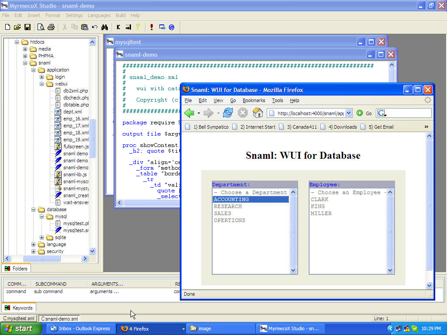The height and width of the screenshot is (335, 447).
Task: Open Print Preview from the toolbar
Action: pyautogui.click(x=41, y=27)
